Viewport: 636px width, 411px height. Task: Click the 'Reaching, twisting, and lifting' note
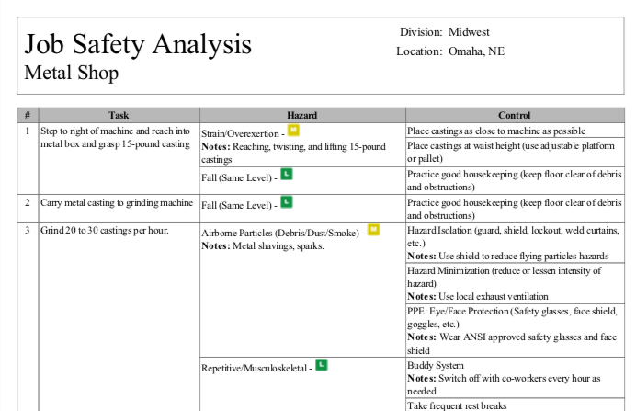(293, 153)
